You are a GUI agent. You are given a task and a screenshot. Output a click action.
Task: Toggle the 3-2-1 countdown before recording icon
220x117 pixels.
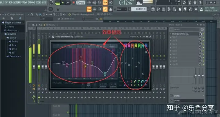coord(100,2)
